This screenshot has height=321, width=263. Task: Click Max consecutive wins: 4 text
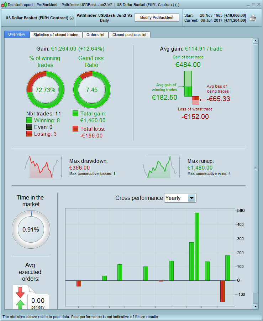point(209,174)
